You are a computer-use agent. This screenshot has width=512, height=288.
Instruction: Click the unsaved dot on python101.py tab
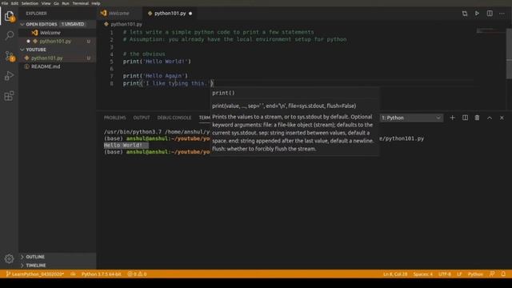click(x=190, y=14)
